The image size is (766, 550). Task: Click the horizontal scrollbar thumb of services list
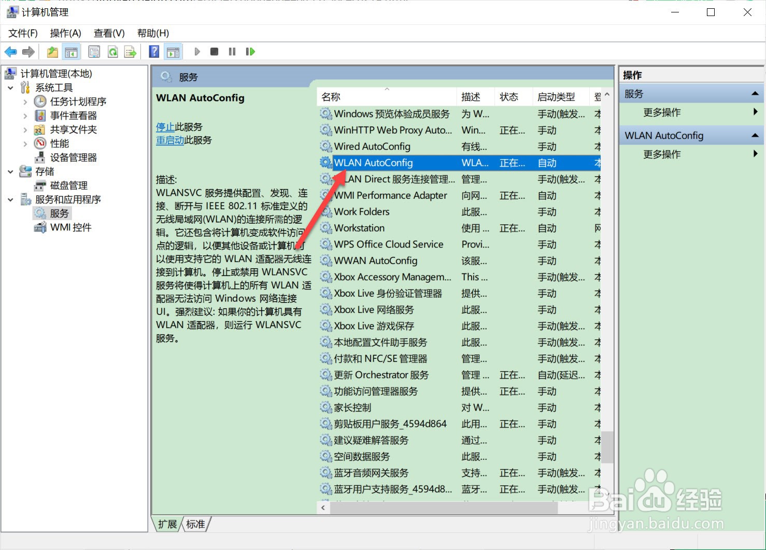[x=444, y=508]
